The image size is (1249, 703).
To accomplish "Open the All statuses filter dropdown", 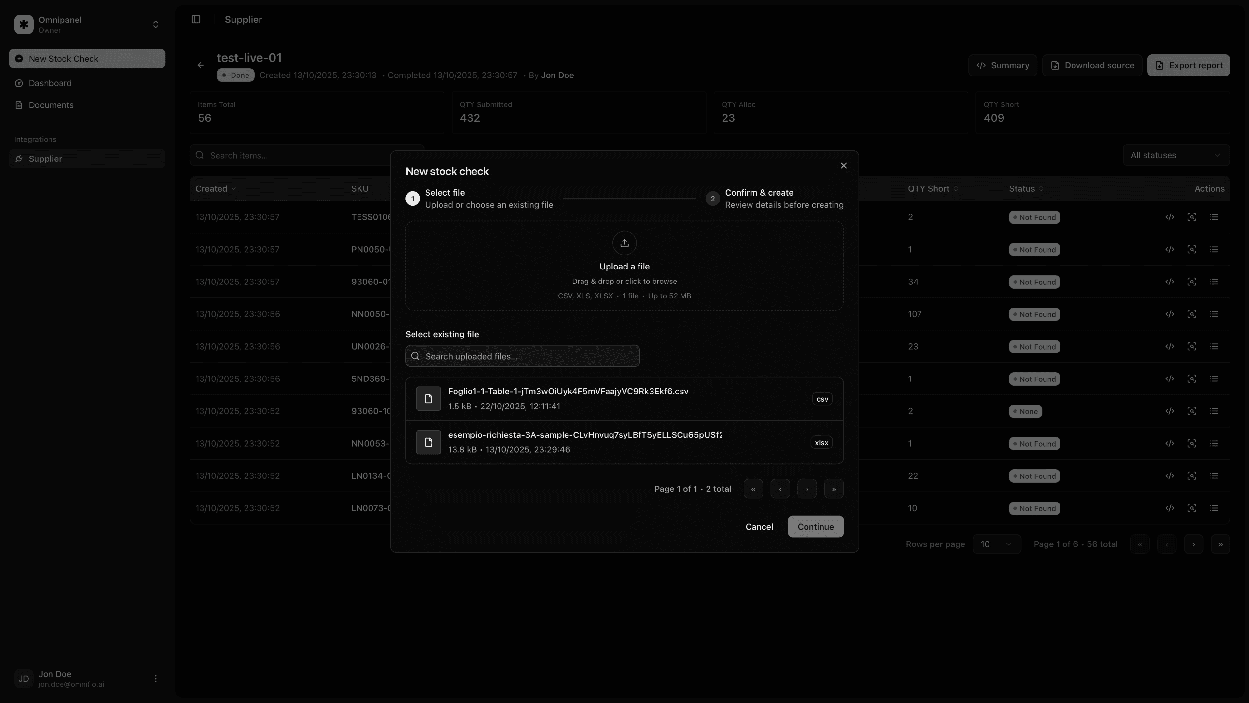I will click(1175, 155).
